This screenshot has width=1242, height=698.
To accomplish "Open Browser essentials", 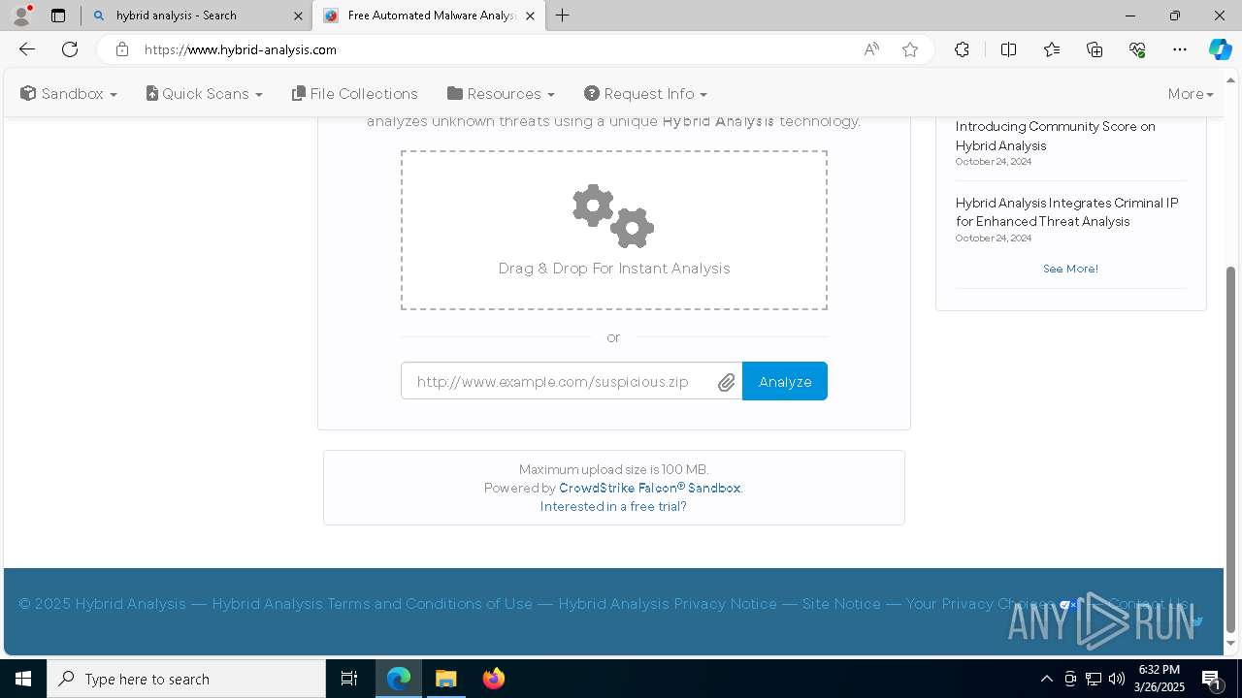I will tap(1137, 49).
